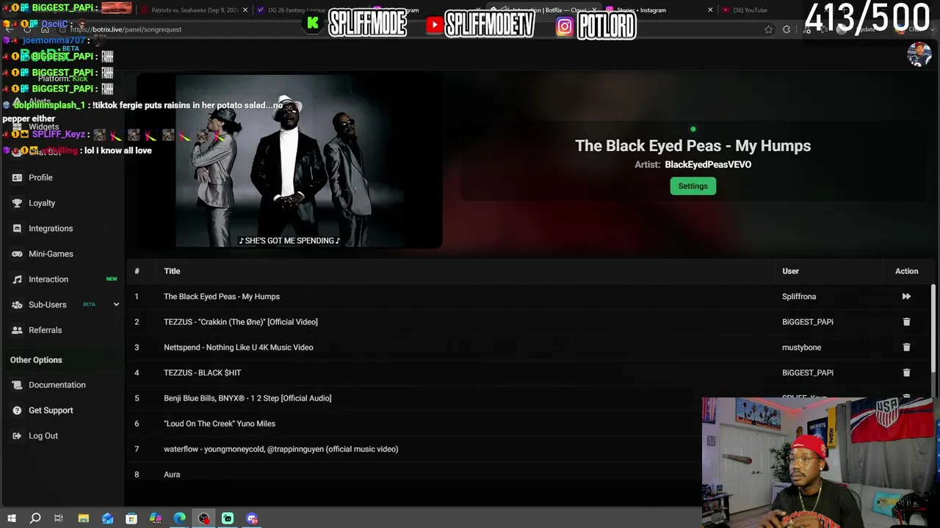Click artist name BlackEyedPeasVEVO
The height and width of the screenshot is (528, 940).
(x=708, y=164)
